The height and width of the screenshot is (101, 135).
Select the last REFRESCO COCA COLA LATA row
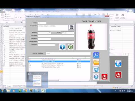(59, 67)
